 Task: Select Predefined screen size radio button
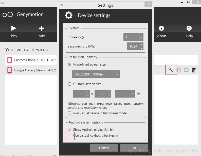70,64
